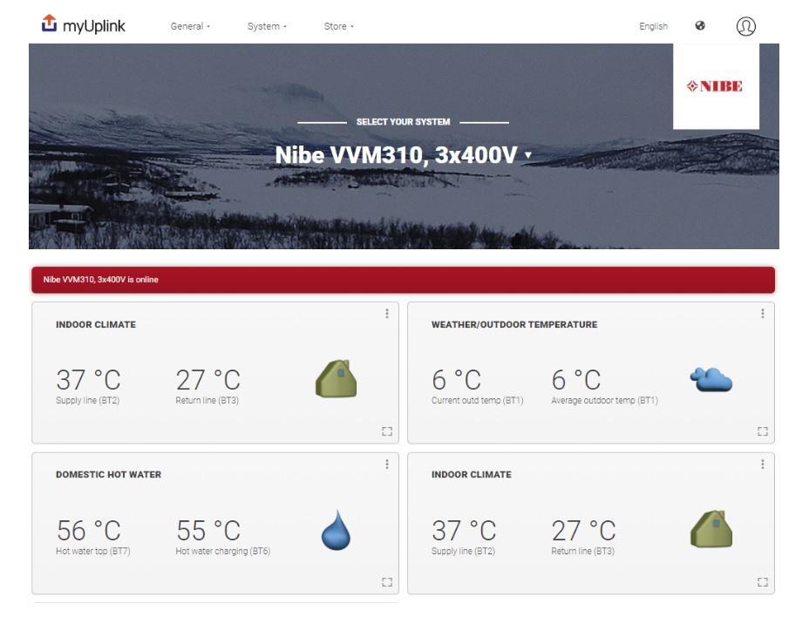Click the myUplink logo
This screenshot has width=809, height=631.
click(x=84, y=25)
